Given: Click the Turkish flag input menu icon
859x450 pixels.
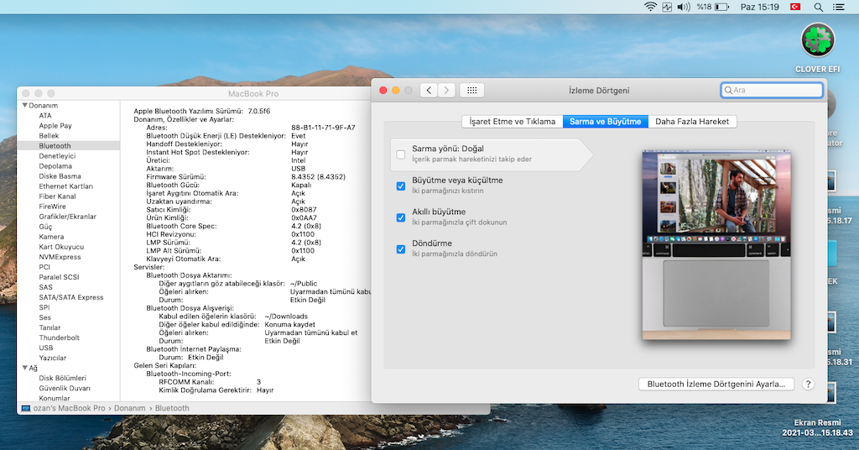Looking at the screenshot, I should coord(794,7).
